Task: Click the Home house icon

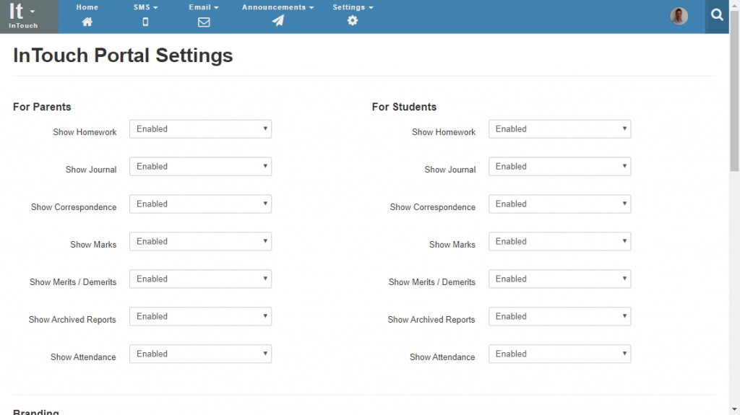Action: (x=87, y=22)
